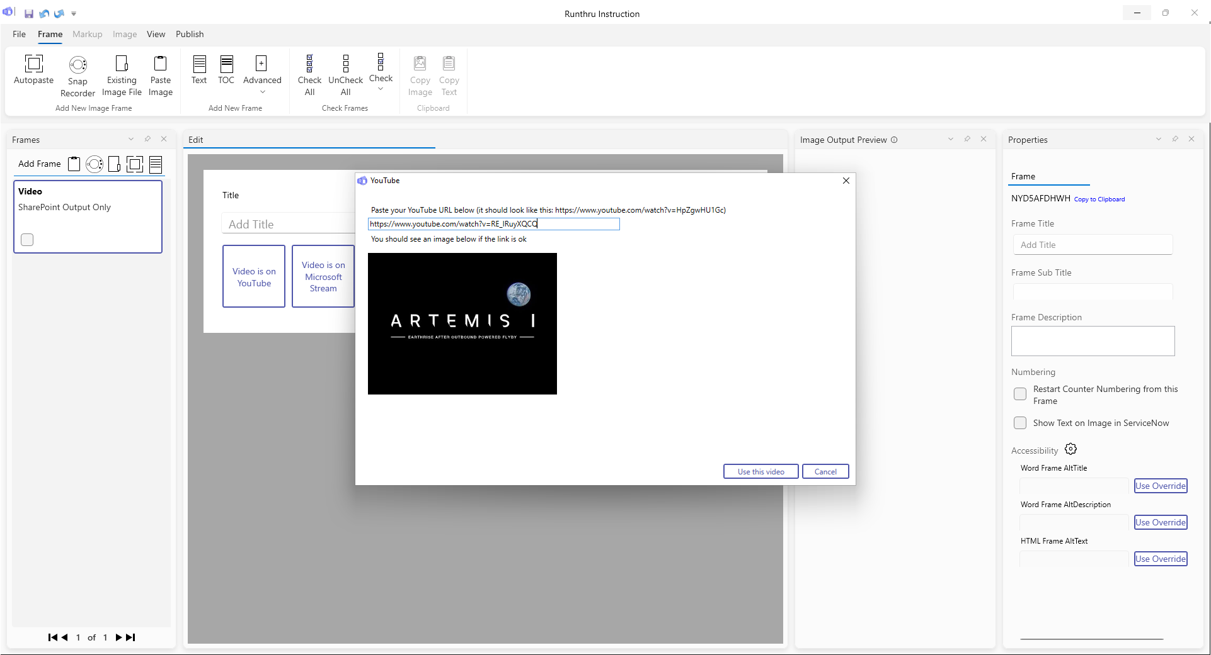Expand the Check dropdown in ribbon

(381, 89)
